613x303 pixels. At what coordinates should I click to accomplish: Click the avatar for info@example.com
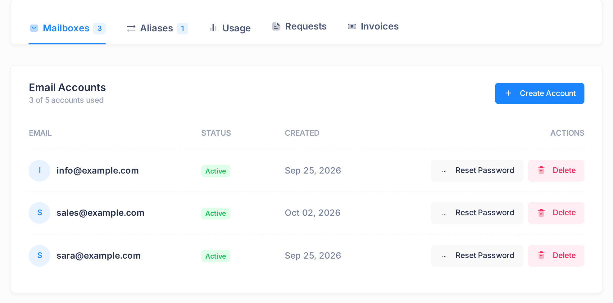39,170
